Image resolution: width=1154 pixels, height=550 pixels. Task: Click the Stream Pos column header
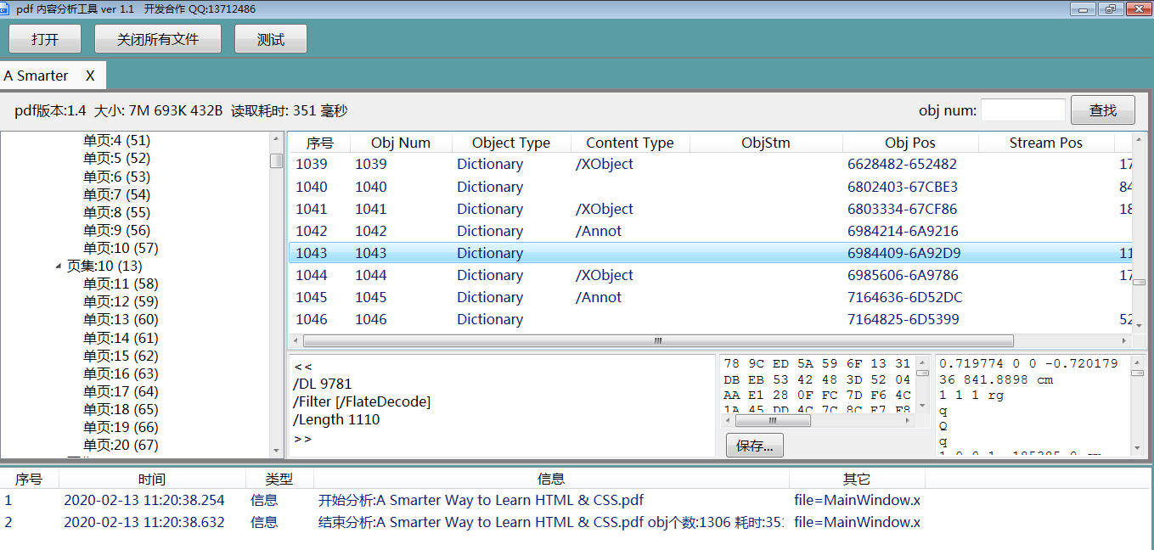1046,143
